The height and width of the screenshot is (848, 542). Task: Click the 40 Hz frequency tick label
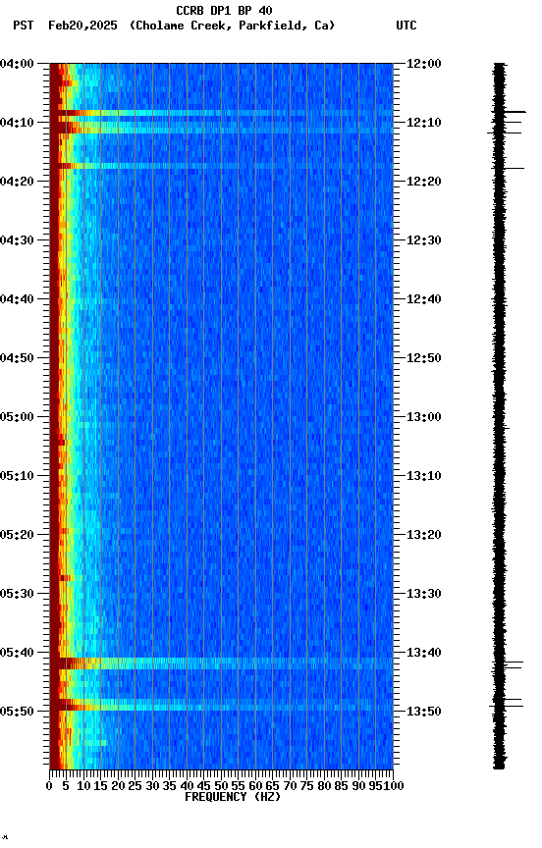coord(187,786)
